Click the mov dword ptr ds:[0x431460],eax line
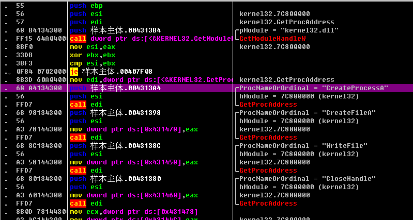 134,195
